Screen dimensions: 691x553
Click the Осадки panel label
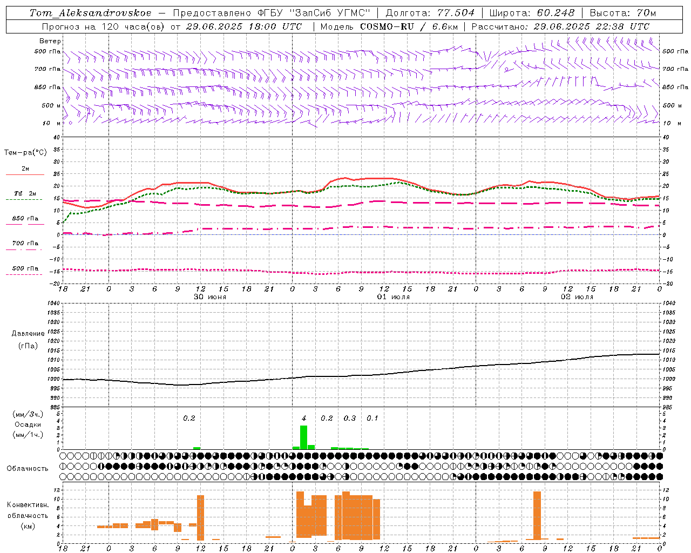[x=28, y=424]
